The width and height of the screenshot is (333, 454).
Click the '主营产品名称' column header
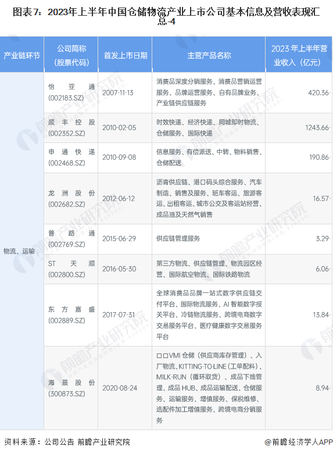pos(209,55)
